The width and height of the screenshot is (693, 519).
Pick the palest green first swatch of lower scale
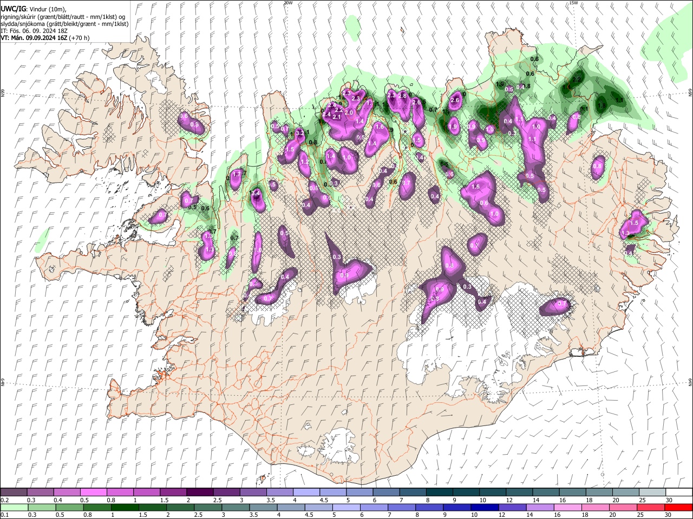pyautogui.click(x=14, y=507)
